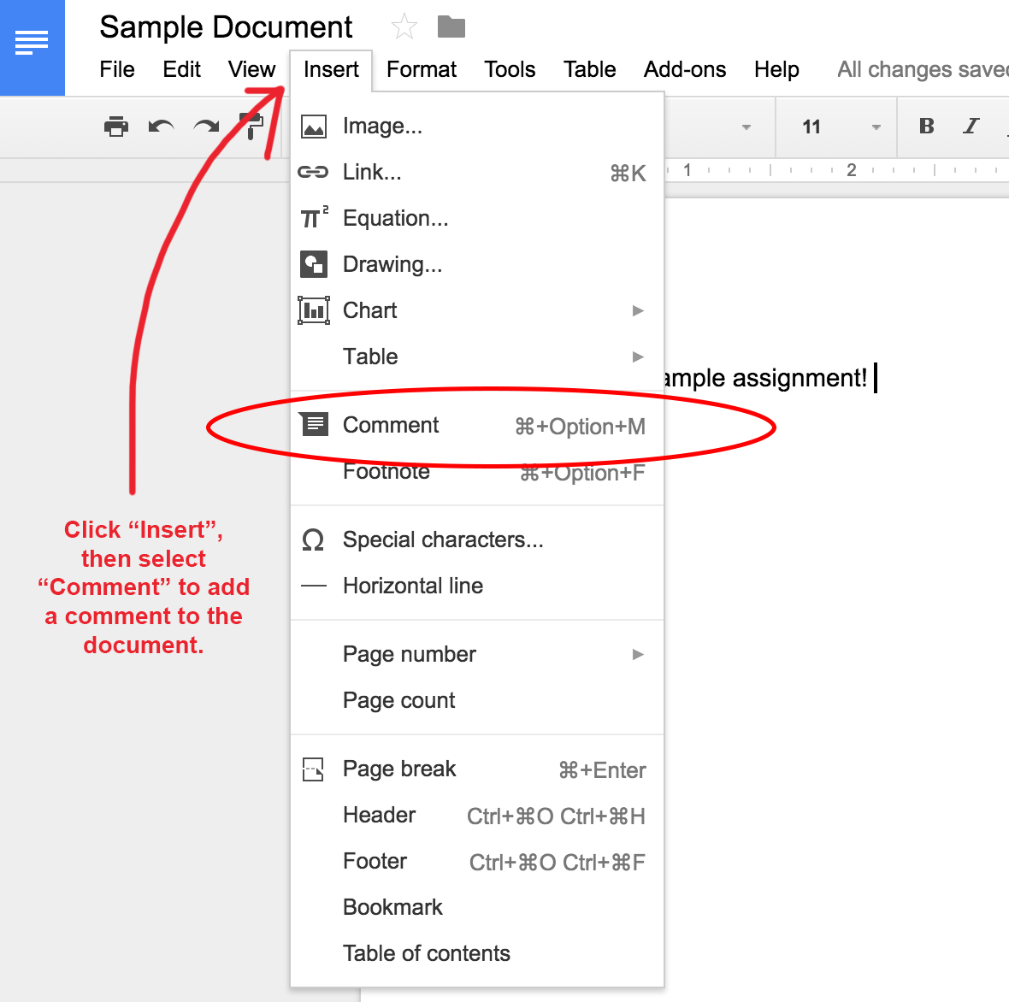Screen dimensions: 1009x1002
Task: Click the 2-inch mark on the ruler
Action: [851, 170]
